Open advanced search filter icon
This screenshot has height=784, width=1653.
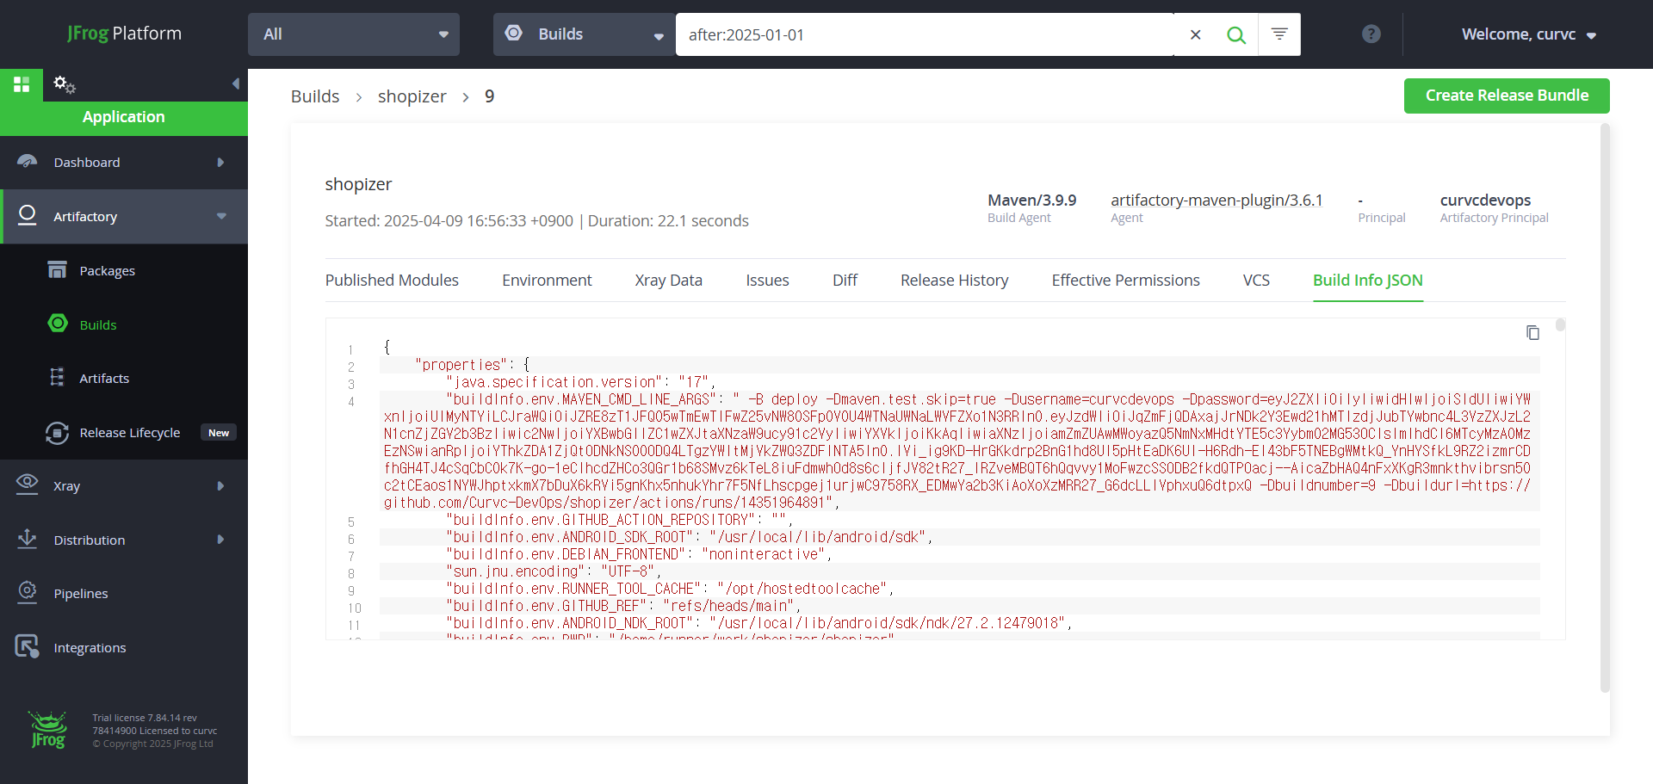pos(1279,34)
